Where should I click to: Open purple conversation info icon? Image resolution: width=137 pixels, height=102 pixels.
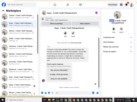96,13
